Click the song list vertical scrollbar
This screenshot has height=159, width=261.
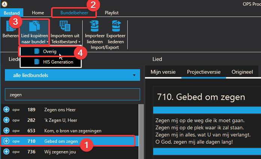coord(141,132)
